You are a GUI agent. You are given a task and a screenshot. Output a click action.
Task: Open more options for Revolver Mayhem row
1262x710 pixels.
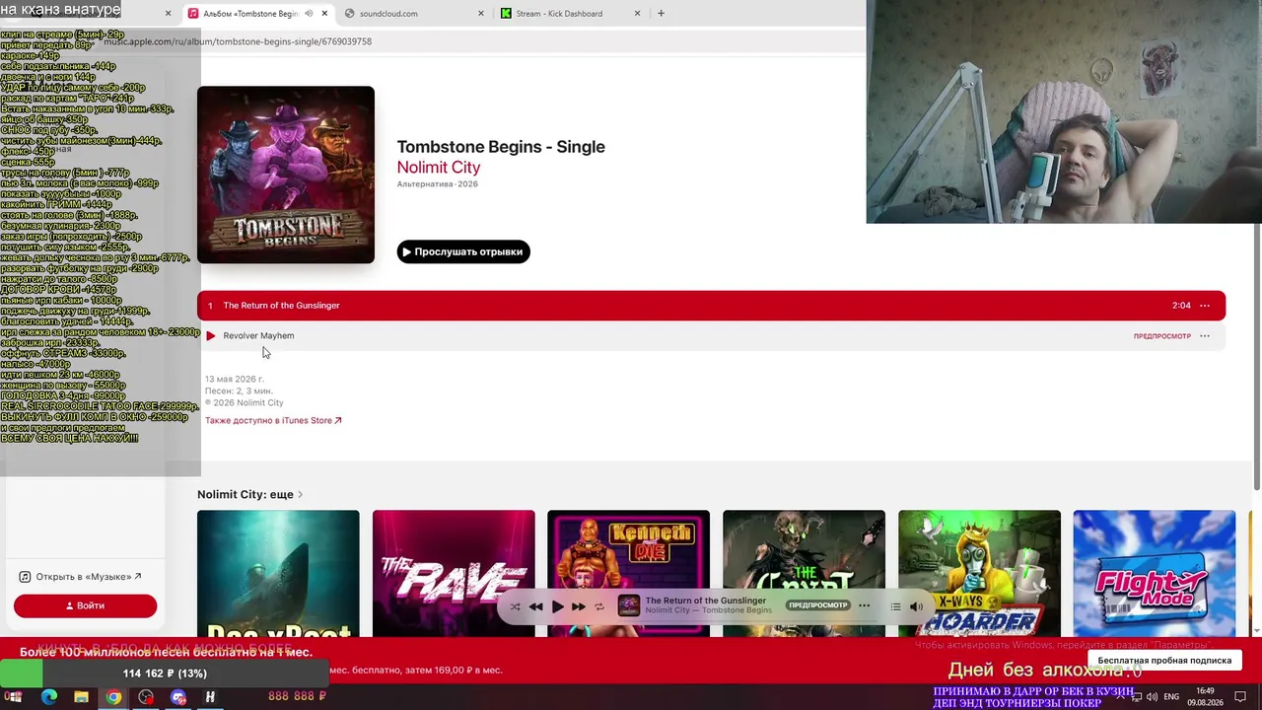point(1204,336)
